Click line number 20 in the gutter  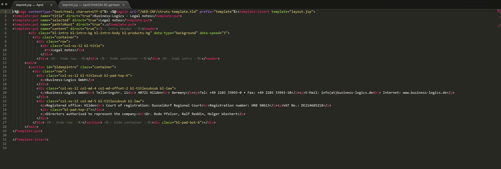(x=5, y=93)
